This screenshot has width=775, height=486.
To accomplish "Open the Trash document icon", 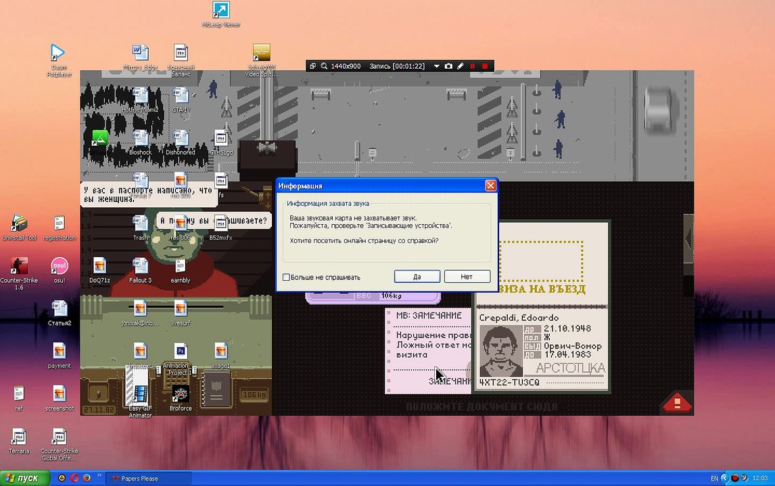I will pos(141,228).
